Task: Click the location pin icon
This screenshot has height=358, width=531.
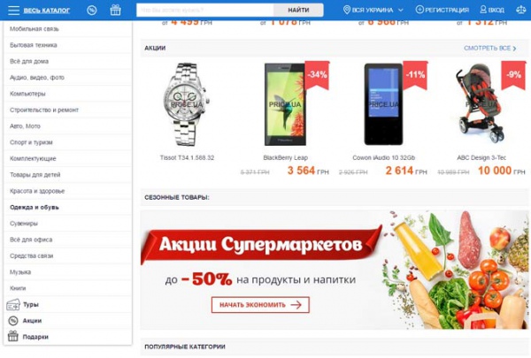Action: click(x=346, y=10)
